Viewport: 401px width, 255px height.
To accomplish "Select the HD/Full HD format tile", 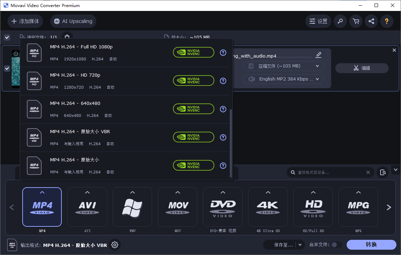I will pyautogui.click(x=313, y=207).
